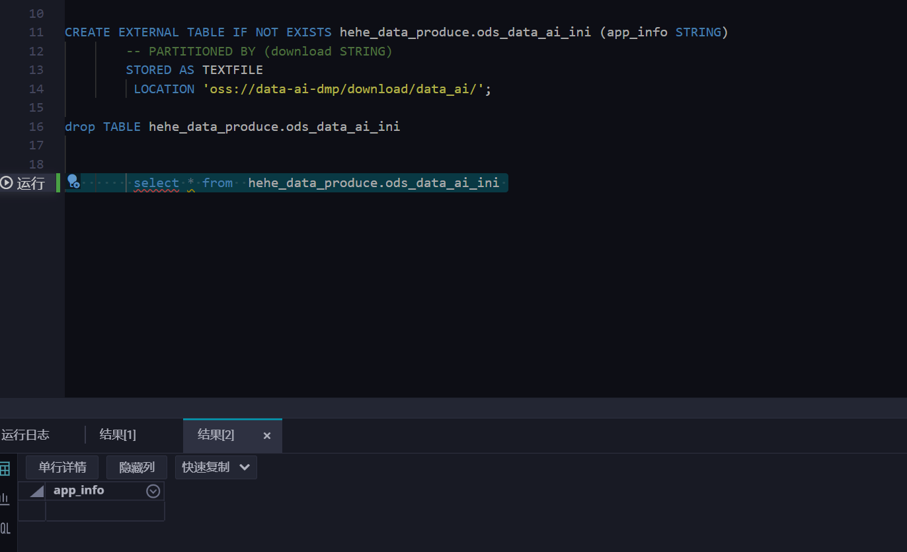This screenshot has width=907, height=552.
Task: Select the 结果[2] tab
Action: tap(216, 435)
